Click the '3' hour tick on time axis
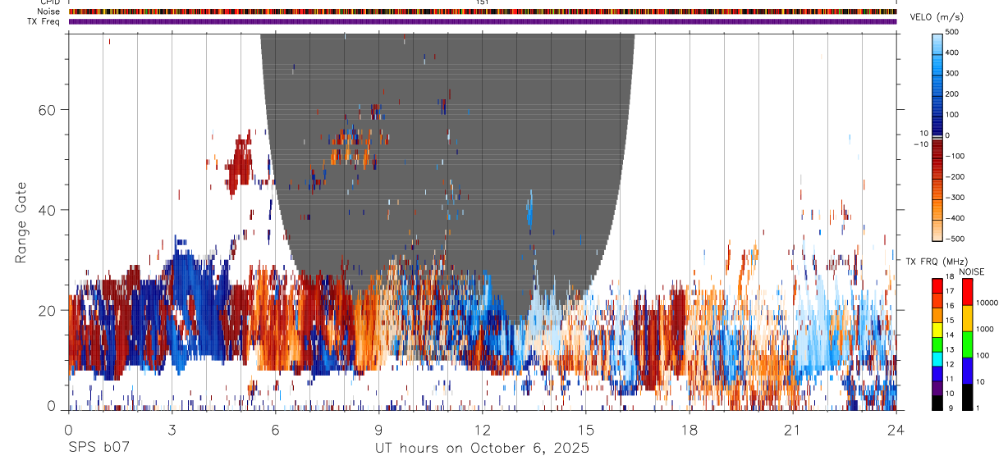The image size is (1008, 465). coord(172,429)
